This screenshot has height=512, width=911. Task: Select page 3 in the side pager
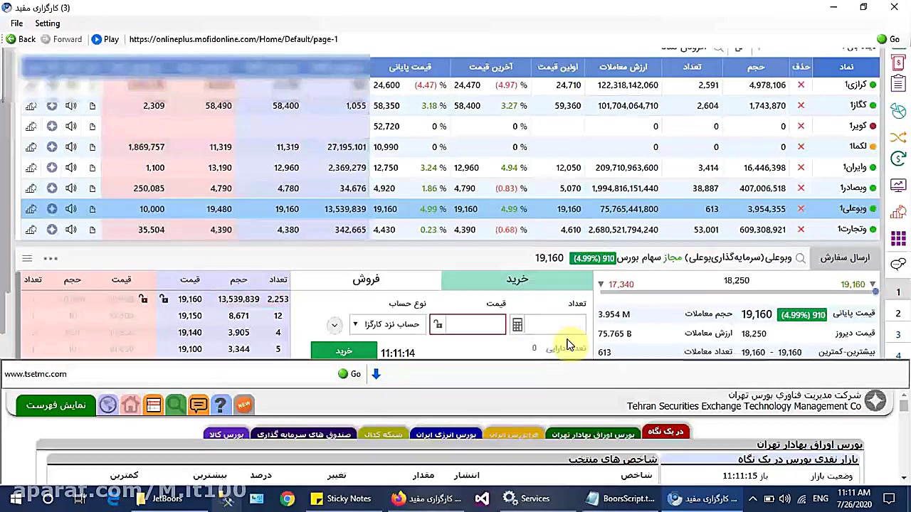898,335
